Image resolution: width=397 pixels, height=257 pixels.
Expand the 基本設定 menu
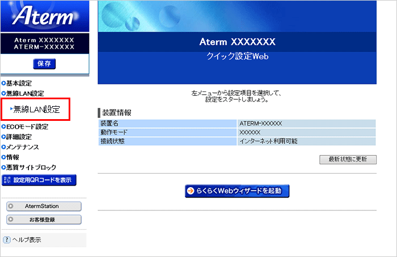pyautogui.click(x=19, y=83)
